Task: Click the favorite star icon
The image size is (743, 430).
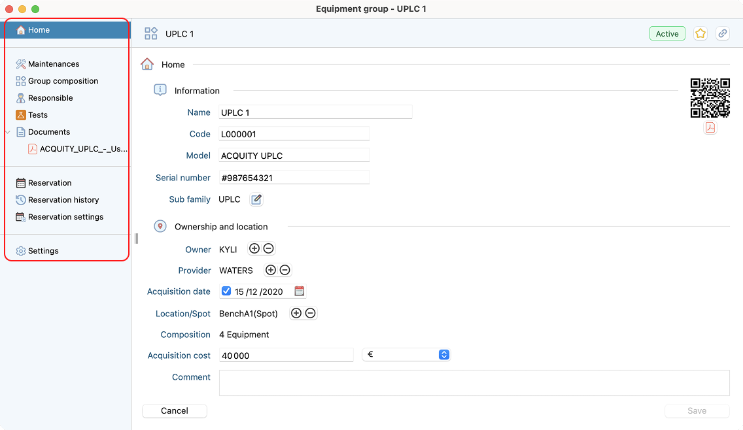Action: [700, 33]
